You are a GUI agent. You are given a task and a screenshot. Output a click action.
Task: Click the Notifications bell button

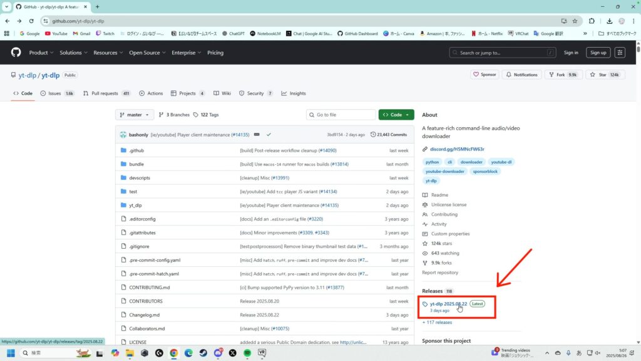[x=521, y=75]
